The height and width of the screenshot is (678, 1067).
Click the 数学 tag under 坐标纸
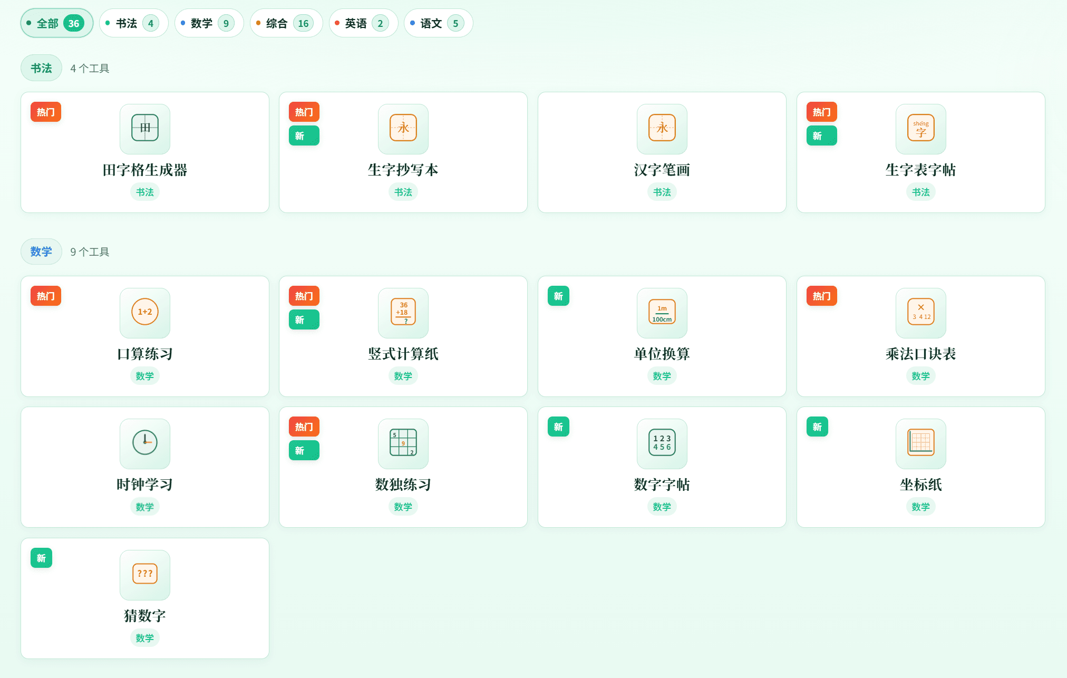pyautogui.click(x=921, y=507)
